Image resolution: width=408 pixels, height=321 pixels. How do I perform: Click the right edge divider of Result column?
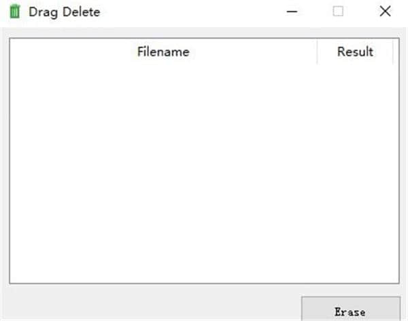[393, 52]
